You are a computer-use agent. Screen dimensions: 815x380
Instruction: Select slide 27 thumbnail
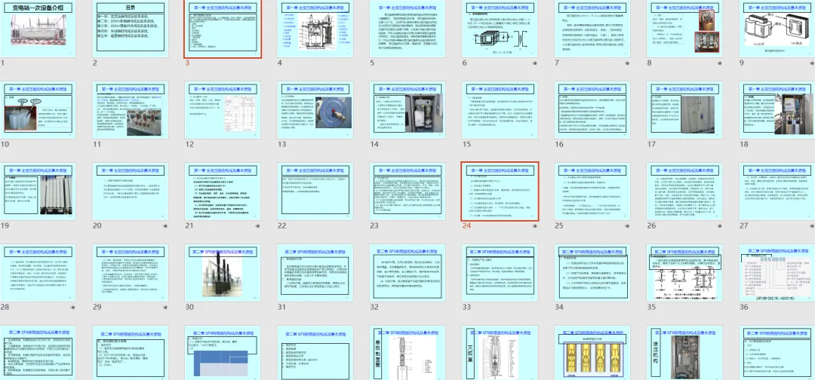(777, 192)
